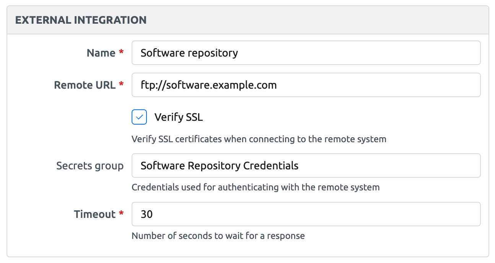
Task: Click into the Name input field
Action: [x=306, y=53]
